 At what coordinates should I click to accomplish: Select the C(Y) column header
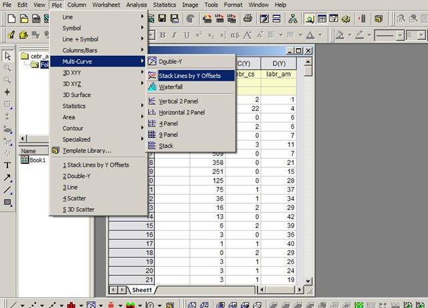tap(244, 63)
